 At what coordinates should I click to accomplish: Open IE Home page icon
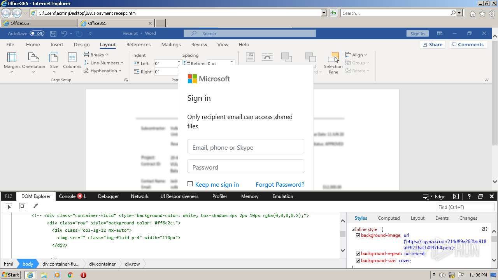coord(472,14)
